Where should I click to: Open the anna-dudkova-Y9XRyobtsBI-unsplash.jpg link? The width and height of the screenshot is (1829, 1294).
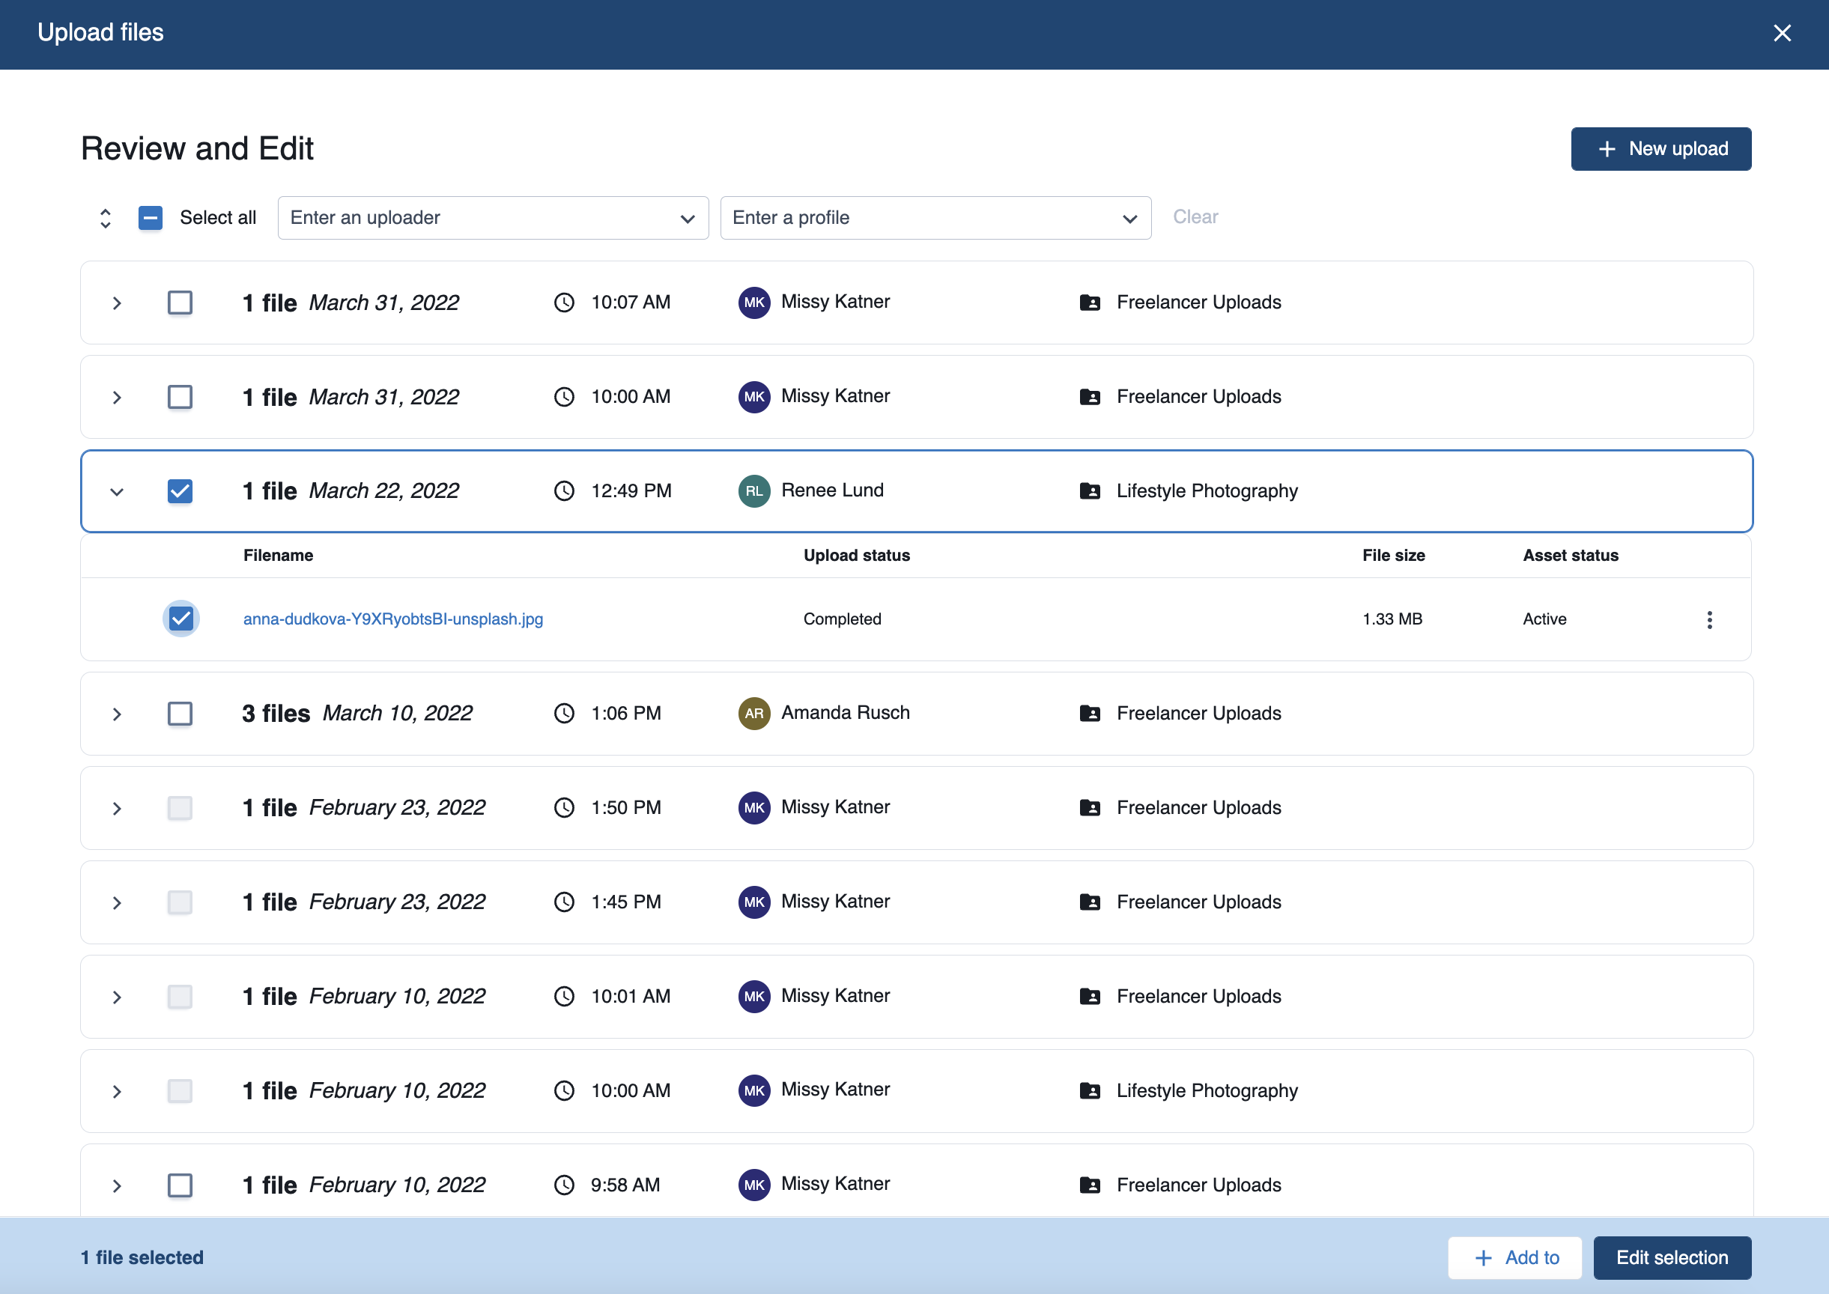[393, 619]
